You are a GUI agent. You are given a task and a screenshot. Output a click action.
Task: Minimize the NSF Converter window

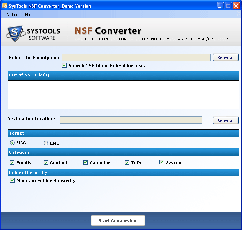tap(220, 6)
